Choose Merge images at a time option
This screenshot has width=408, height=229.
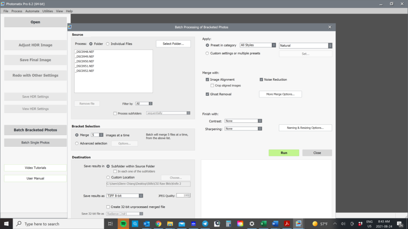tap(77, 135)
